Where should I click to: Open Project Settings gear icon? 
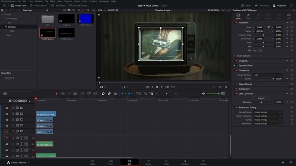(291, 162)
